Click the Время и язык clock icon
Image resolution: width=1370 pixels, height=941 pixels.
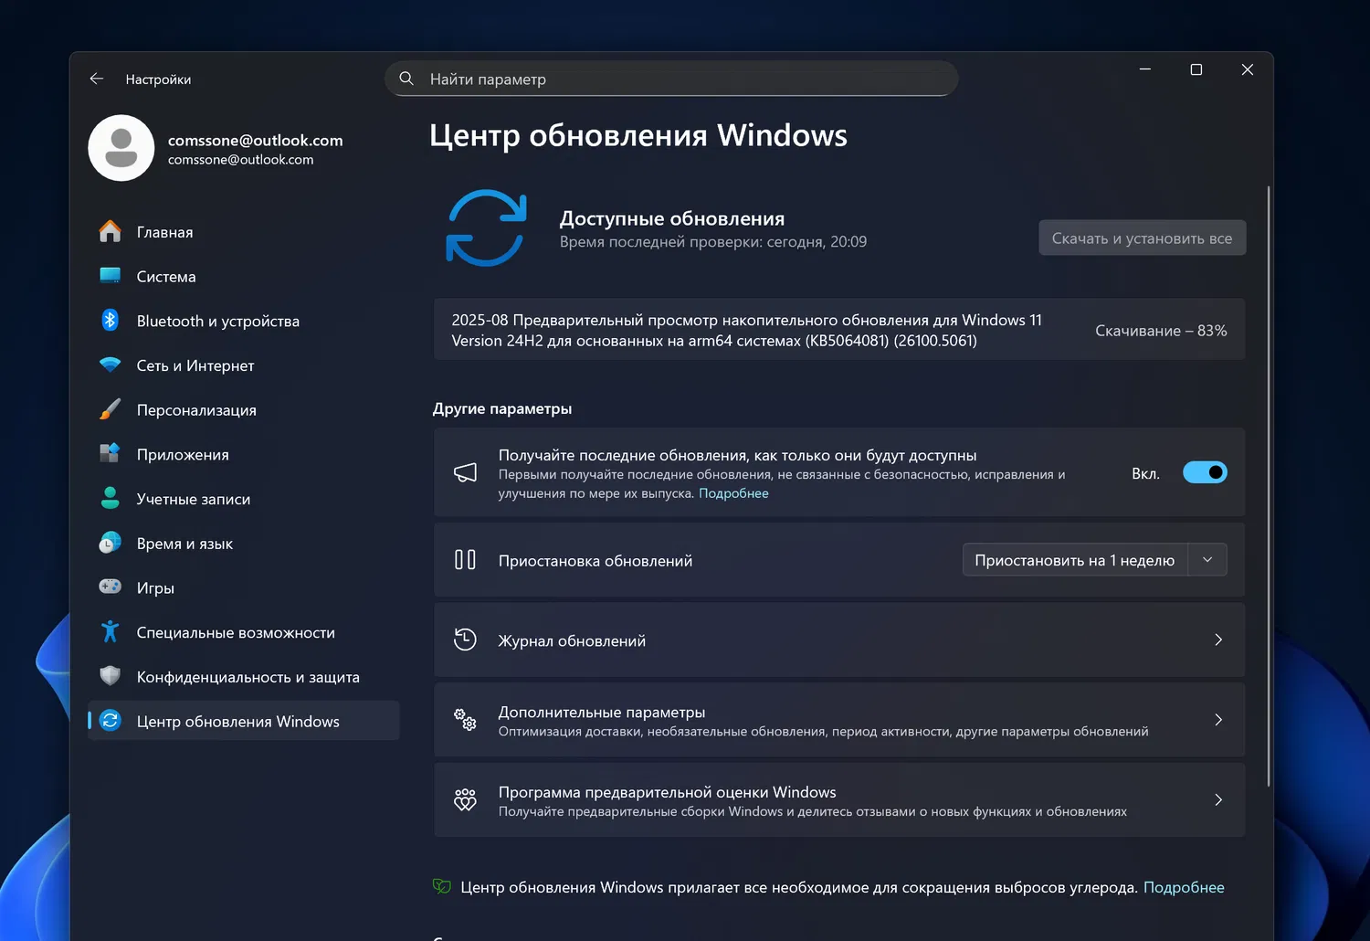point(111,543)
